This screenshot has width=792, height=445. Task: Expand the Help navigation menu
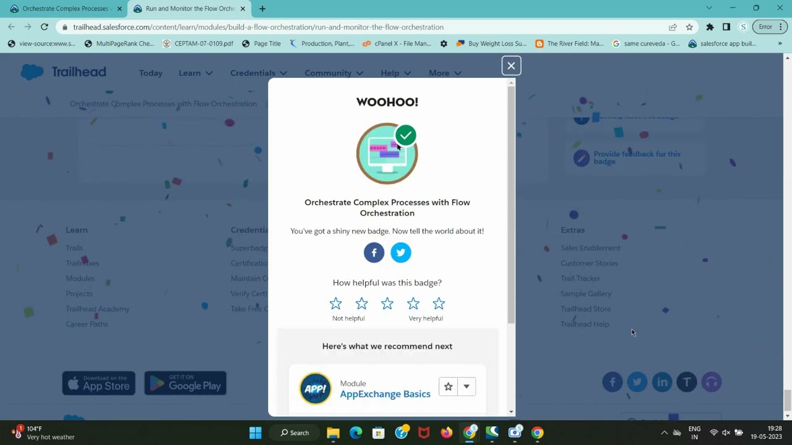click(395, 73)
